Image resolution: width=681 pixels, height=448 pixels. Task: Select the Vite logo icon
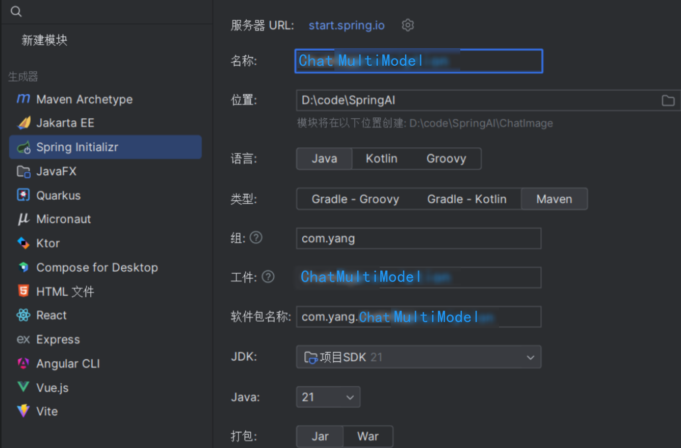point(23,411)
